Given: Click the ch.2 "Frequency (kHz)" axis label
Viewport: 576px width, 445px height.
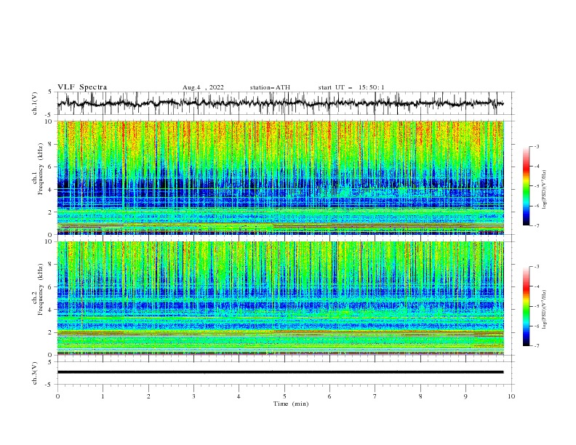Looking at the screenshot, I should pyautogui.click(x=41, y=289).
